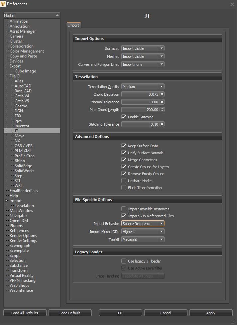The height and width of the screenshot is (325, 237).
Task: Select Asset Manager module
Action: point(23,31)
